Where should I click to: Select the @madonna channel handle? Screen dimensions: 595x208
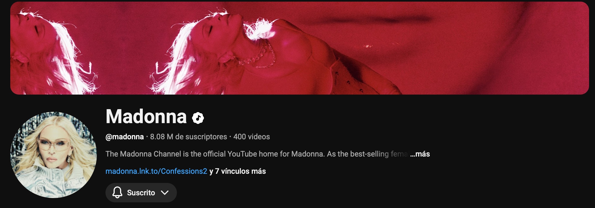[125, 137]
